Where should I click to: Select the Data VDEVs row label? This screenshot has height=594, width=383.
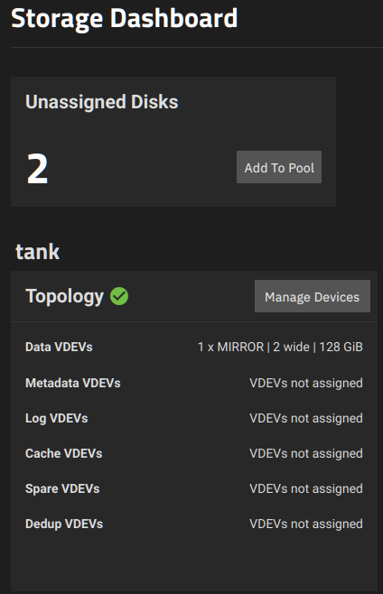[x=59, y=347]
